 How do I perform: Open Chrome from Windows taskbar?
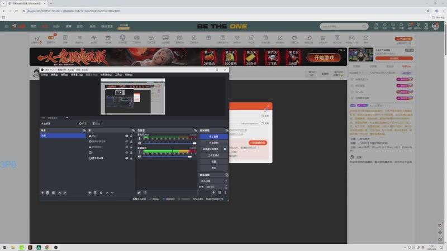pos(47,248)
